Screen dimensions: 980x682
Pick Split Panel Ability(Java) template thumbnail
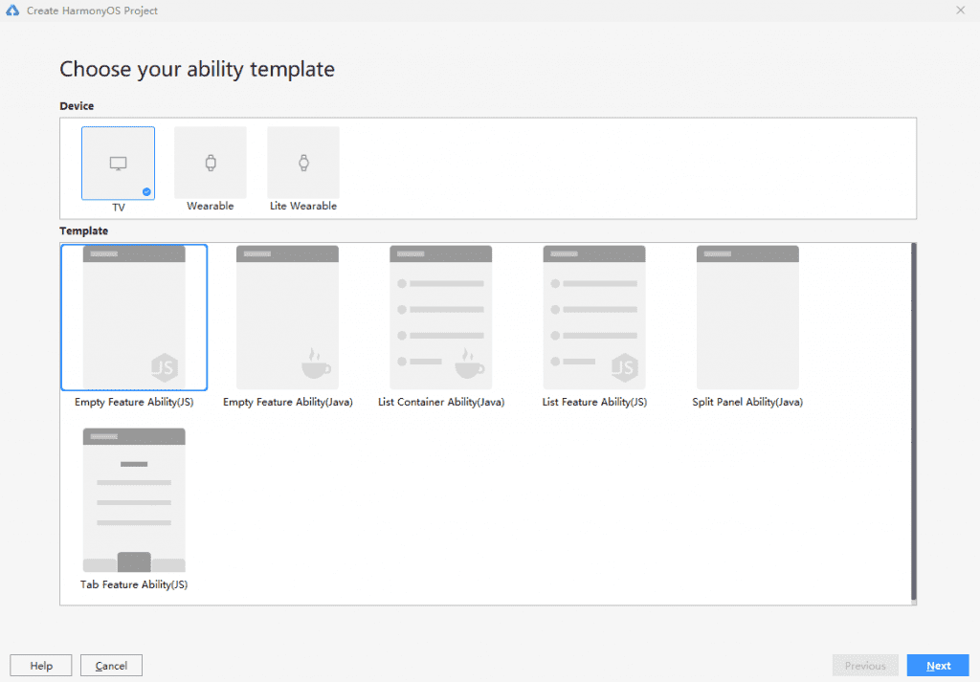pyautogui.click(x=747, y=318)
